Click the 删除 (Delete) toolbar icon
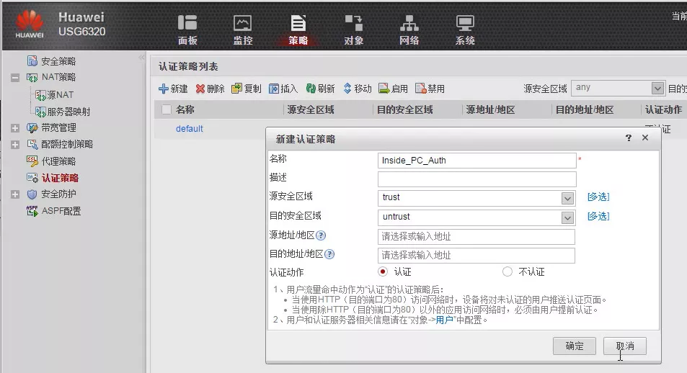The image size is (687, 373). 201,89
